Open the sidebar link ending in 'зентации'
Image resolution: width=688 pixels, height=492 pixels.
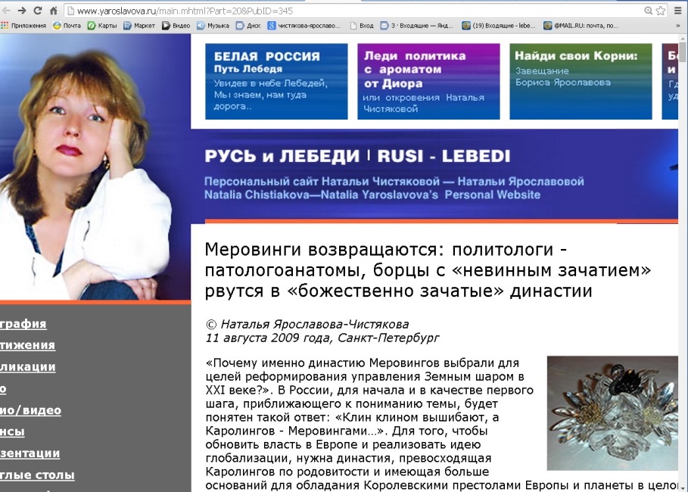pyautogui.click(x=30, y=453)
